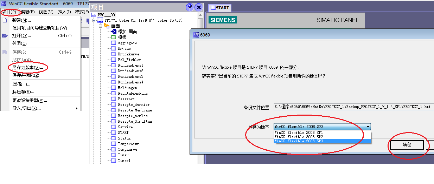The width and height of the screenshot is (434, 184).
Task: Open the 编辑(E) menu
Action: 28,12
